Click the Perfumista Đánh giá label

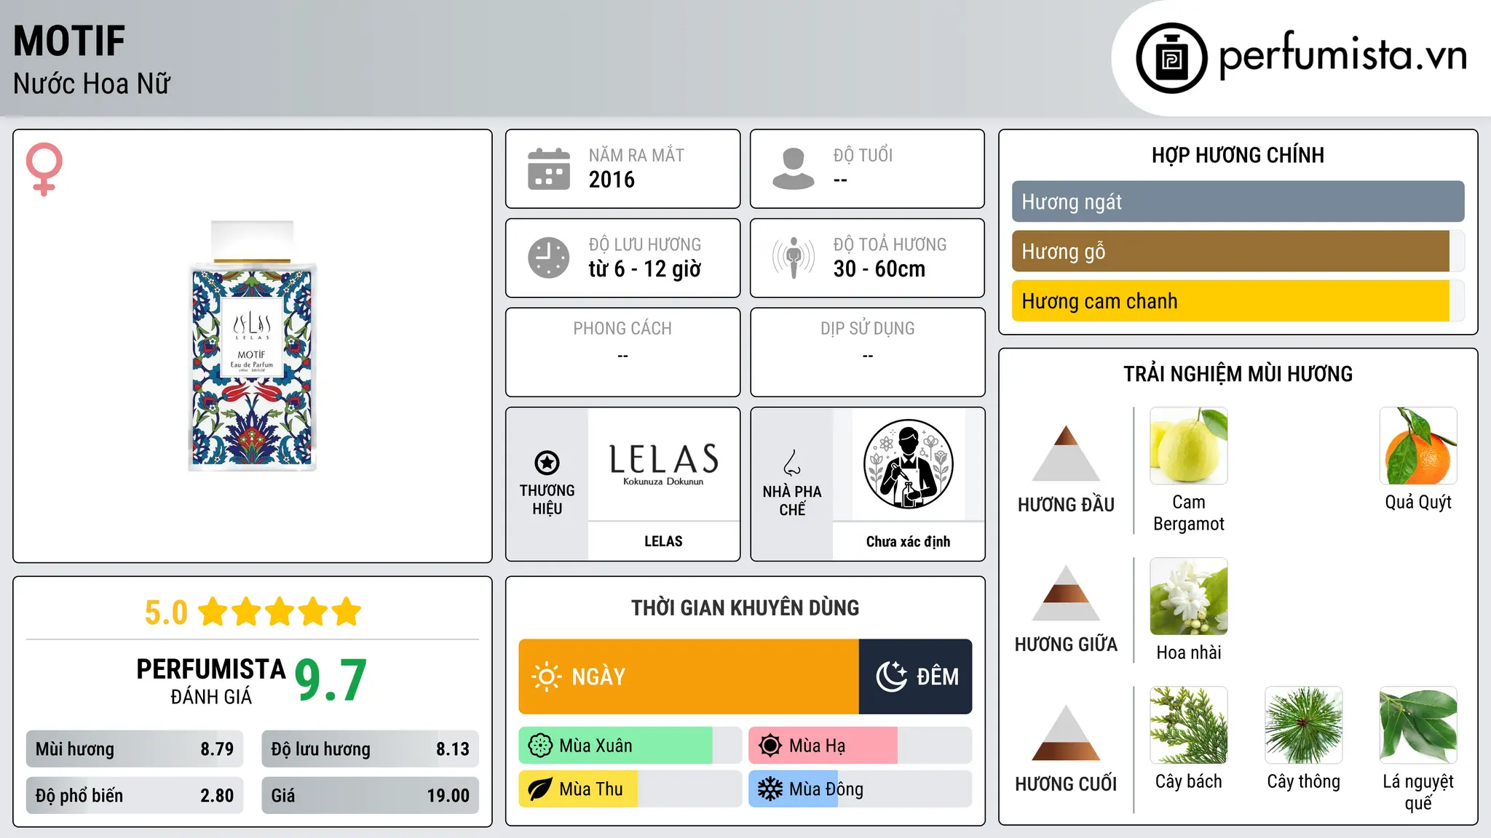211,681
